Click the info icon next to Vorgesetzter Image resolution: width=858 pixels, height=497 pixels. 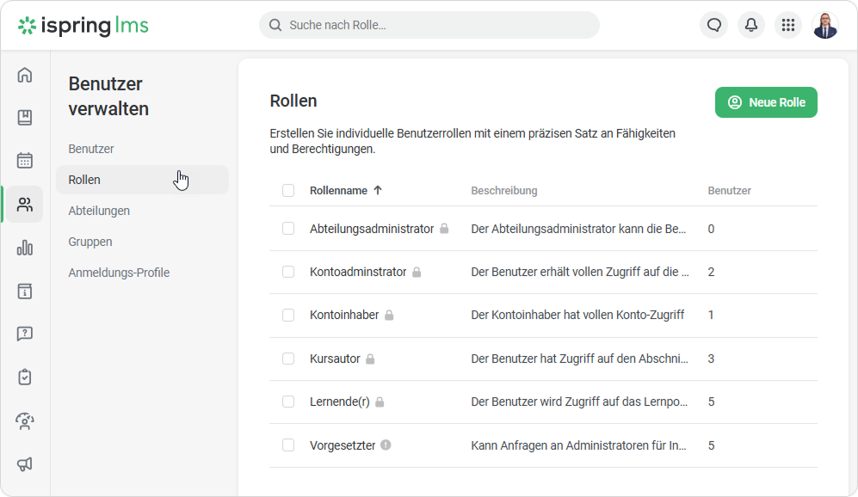pos(386,445)
